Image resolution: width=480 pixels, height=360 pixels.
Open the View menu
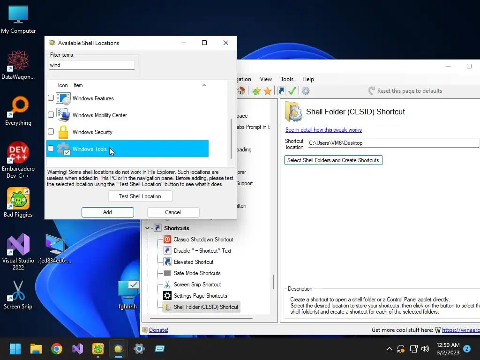266,79
